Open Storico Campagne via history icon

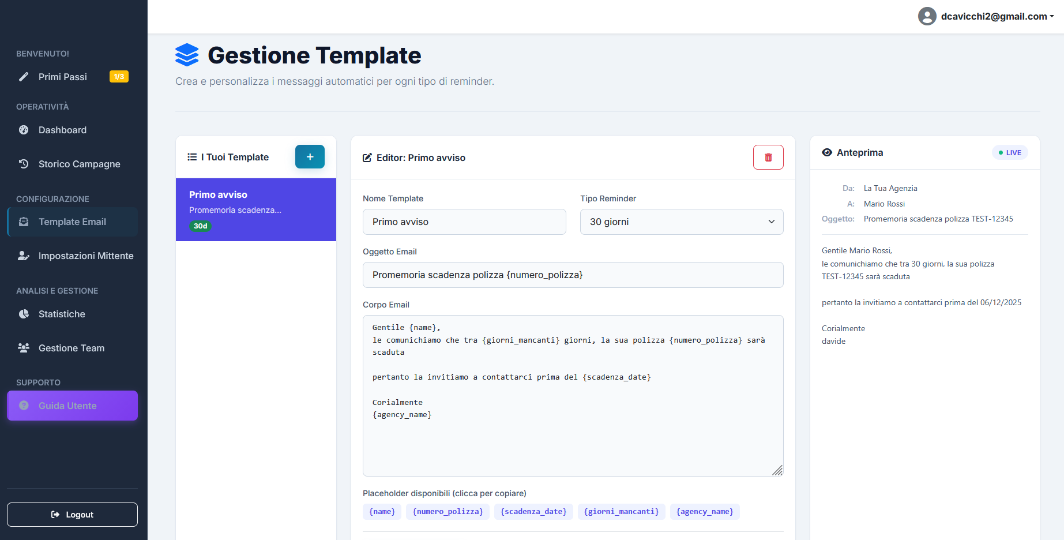point(23,164)
